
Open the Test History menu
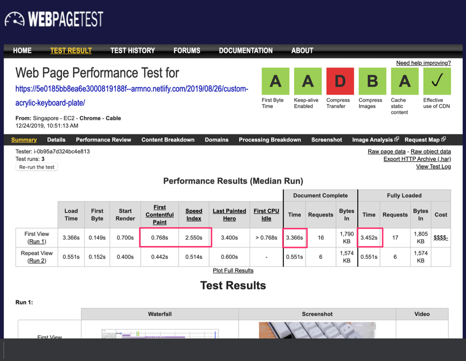coord(133,51)
